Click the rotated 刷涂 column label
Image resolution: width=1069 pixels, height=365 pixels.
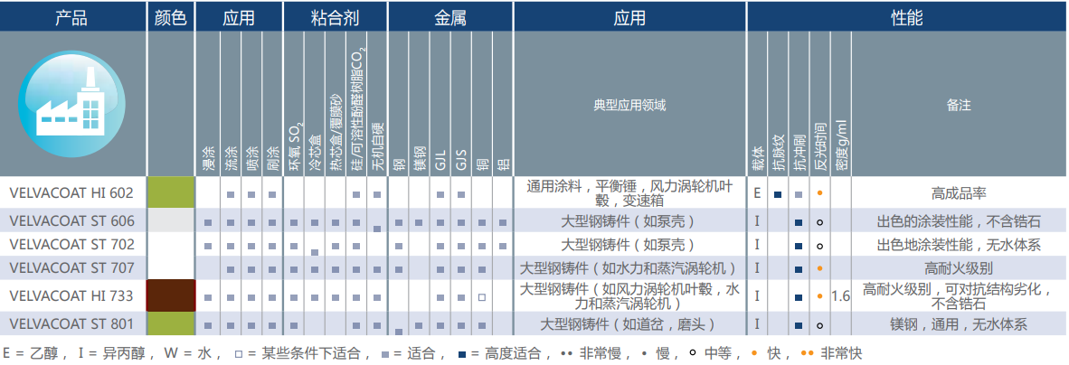273,158
